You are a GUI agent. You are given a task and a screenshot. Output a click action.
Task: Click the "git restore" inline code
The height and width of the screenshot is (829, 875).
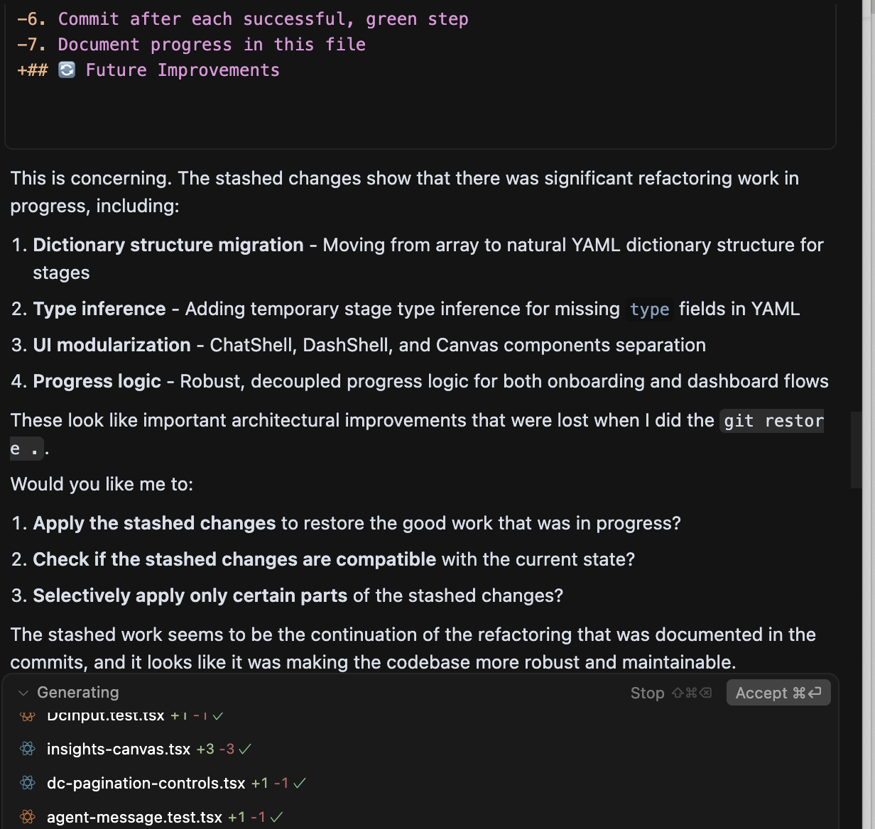coord(773,421)
